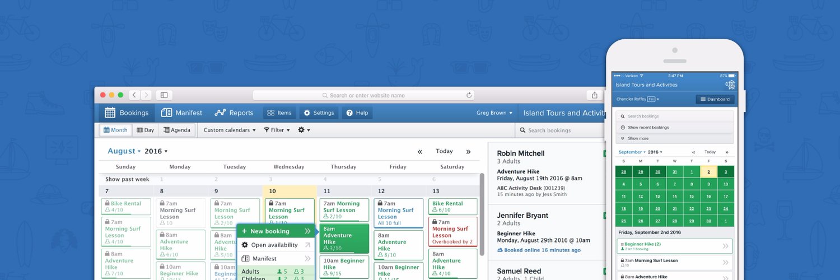Click the Open availability arrow icon
This screenshot has height=280, width=840.
tap(307, 245)
